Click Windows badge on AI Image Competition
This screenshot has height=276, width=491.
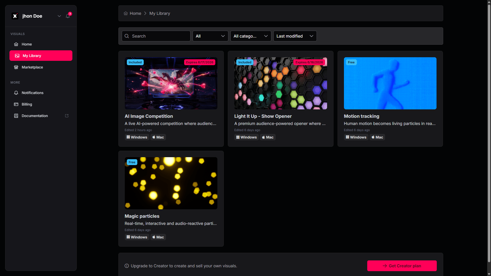pyautogui.click(x=137, y=137)
